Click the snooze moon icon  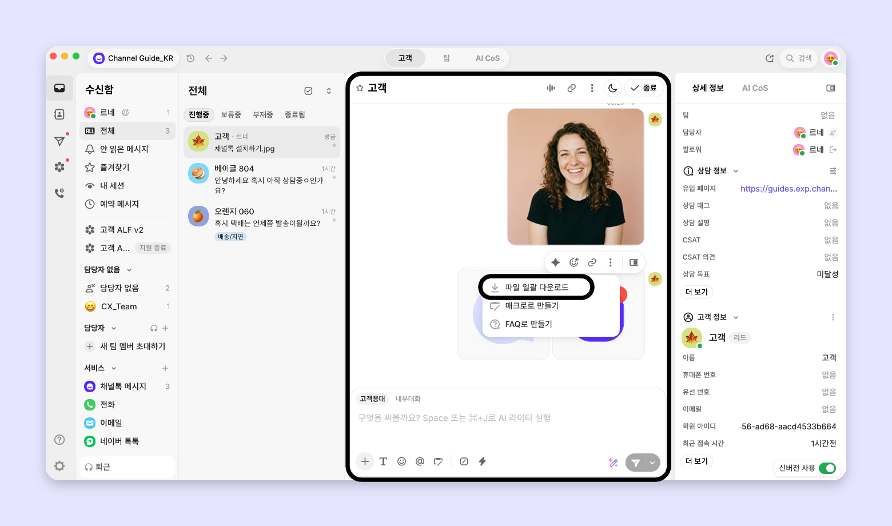[x=612, y=88]
